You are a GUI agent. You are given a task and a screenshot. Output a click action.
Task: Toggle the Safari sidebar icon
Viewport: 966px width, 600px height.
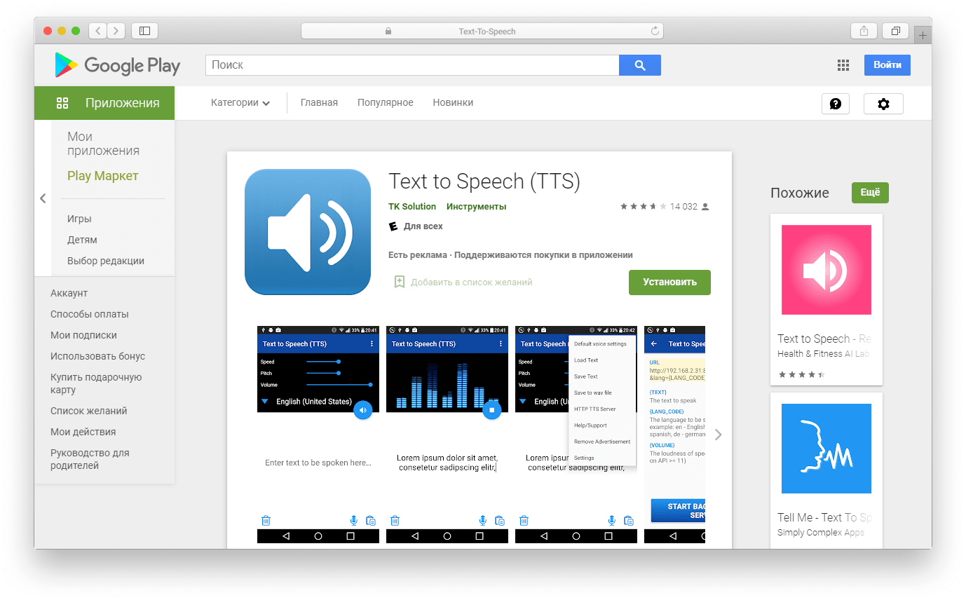pyautogui.click(x=144, y=31)
